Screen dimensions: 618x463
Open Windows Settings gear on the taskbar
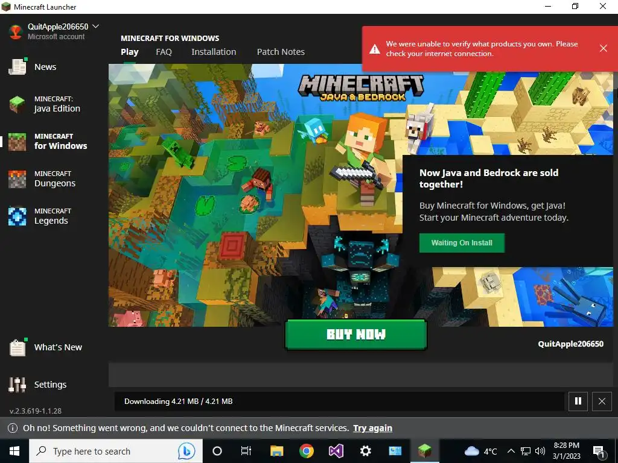pyautogui.click(x=366, y=451)
